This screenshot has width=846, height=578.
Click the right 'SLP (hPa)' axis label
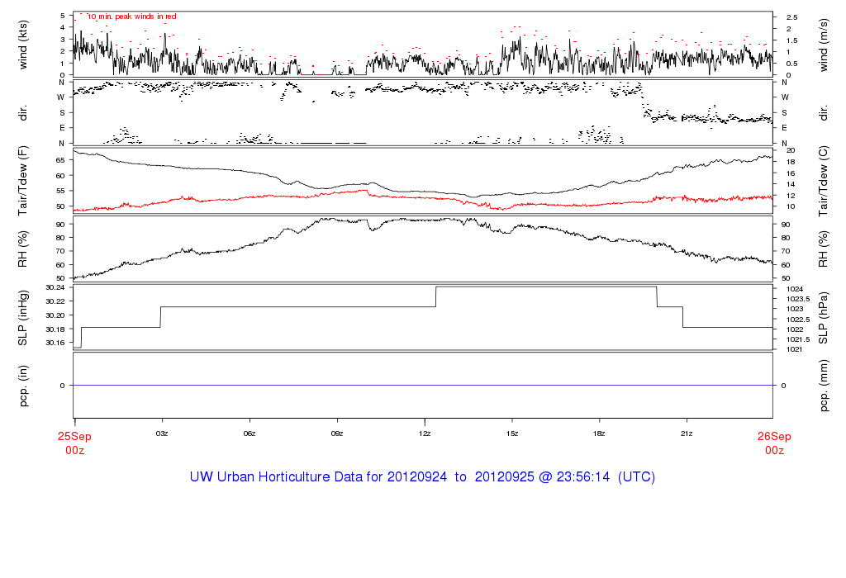tap(823, 318)
